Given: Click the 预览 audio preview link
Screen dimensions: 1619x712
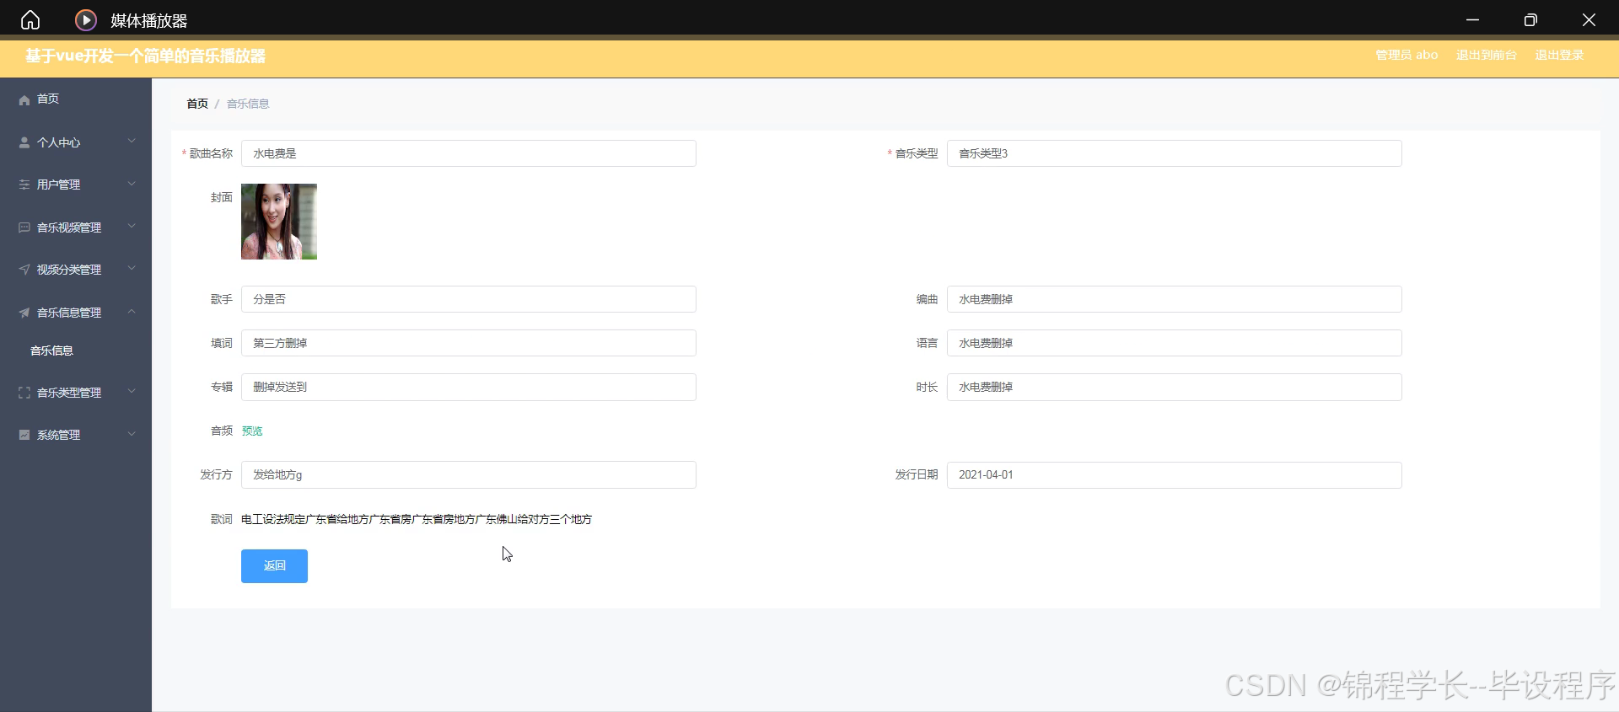Looking at the screenshot, I should [x=252, y=431].
